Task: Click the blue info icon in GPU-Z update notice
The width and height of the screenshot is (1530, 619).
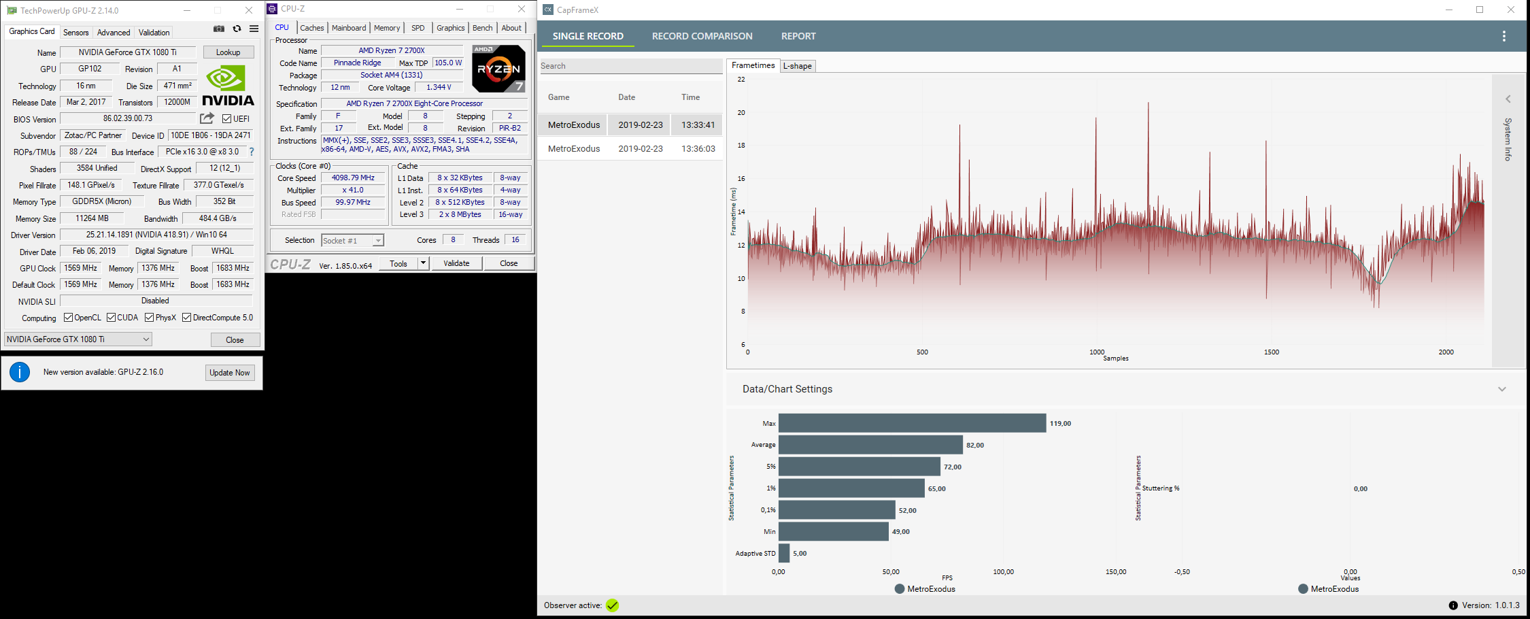Action: pos(20,372)
